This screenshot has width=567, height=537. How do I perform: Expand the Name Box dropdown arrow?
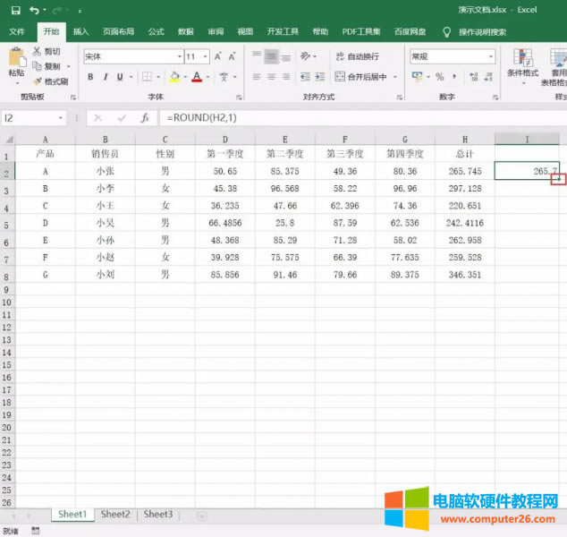pos(61,118)
